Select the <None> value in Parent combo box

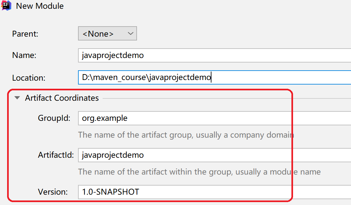pyautogui.click(x=98, y=34)
